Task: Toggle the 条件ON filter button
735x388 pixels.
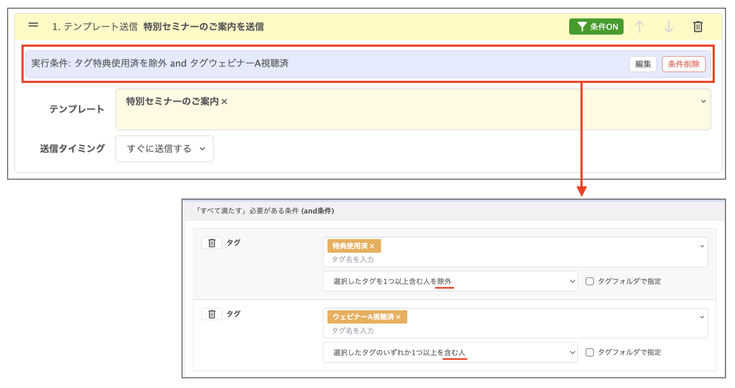Action: click(596, 27)
